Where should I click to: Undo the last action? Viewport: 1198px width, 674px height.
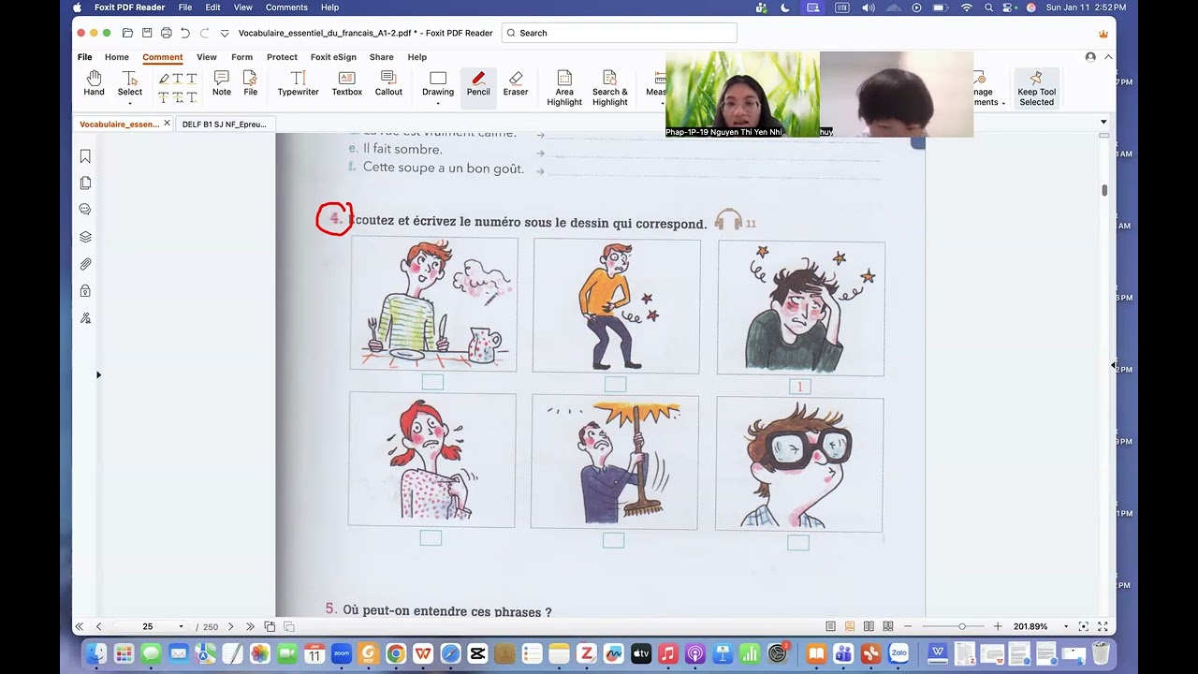coord(185,33)
